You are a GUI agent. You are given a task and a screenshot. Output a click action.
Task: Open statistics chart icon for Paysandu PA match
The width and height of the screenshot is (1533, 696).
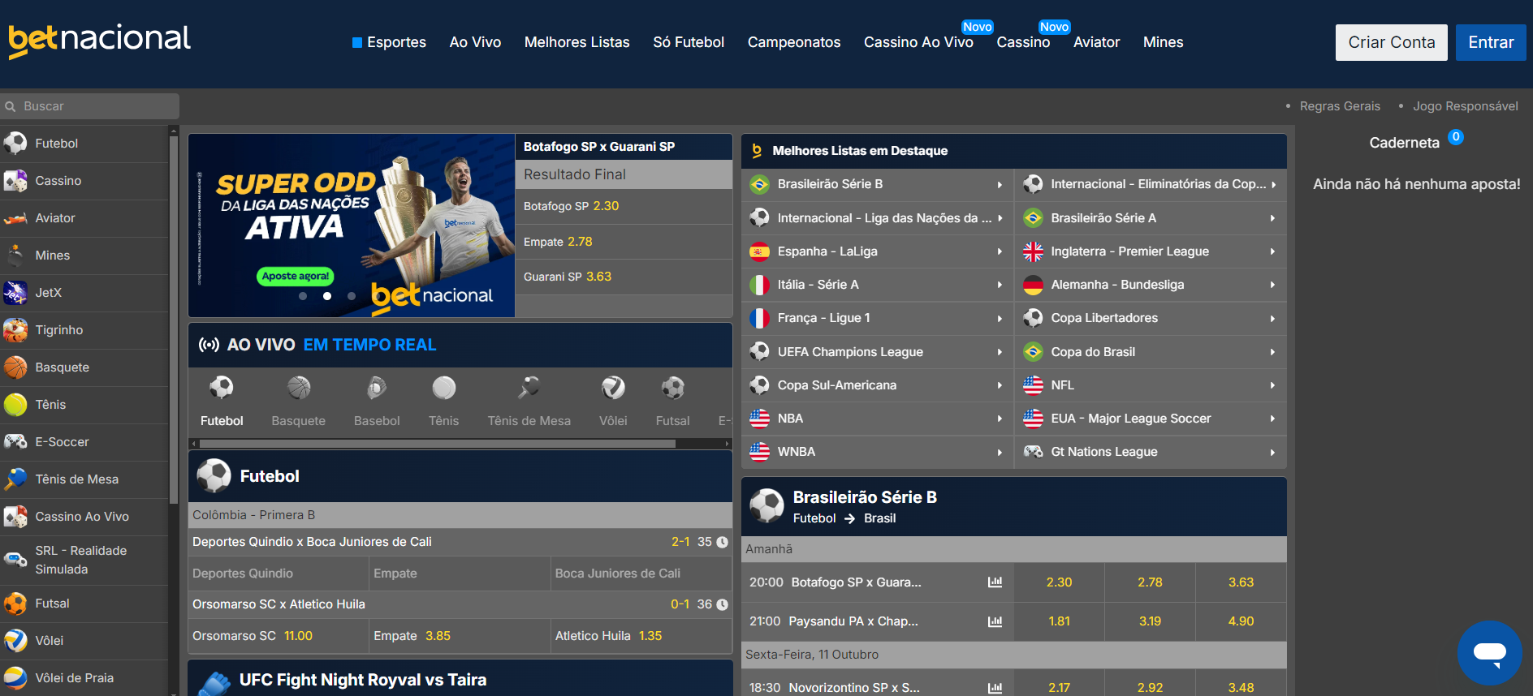tap(995, 621)
